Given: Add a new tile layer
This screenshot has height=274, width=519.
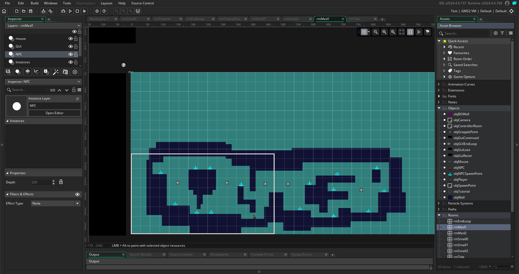Looking at the screenshot, I should click(27, 72).
